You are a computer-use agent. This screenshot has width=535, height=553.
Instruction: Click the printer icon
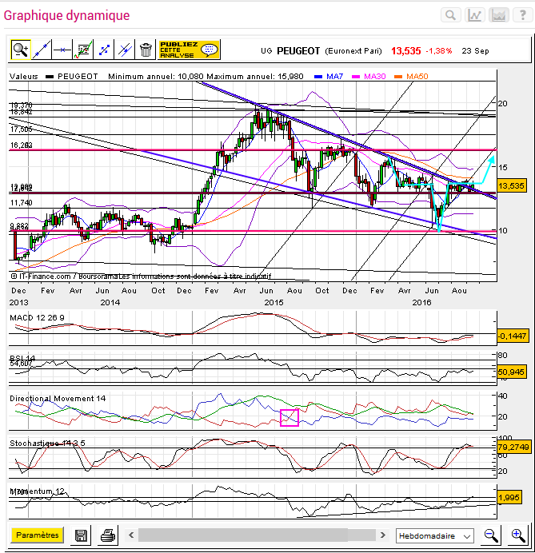[108, 535]
